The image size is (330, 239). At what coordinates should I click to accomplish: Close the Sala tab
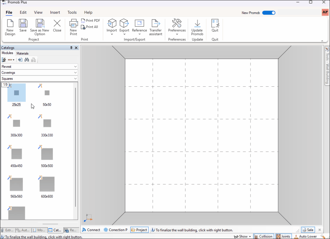point(319,230)
